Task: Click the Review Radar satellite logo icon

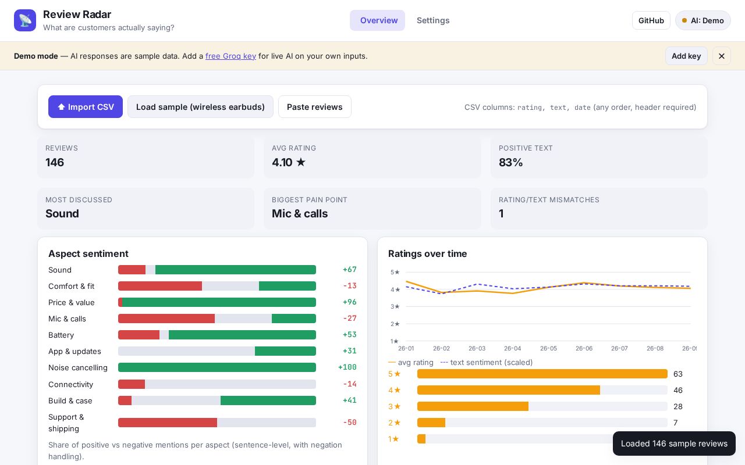Action: [25, 20]
